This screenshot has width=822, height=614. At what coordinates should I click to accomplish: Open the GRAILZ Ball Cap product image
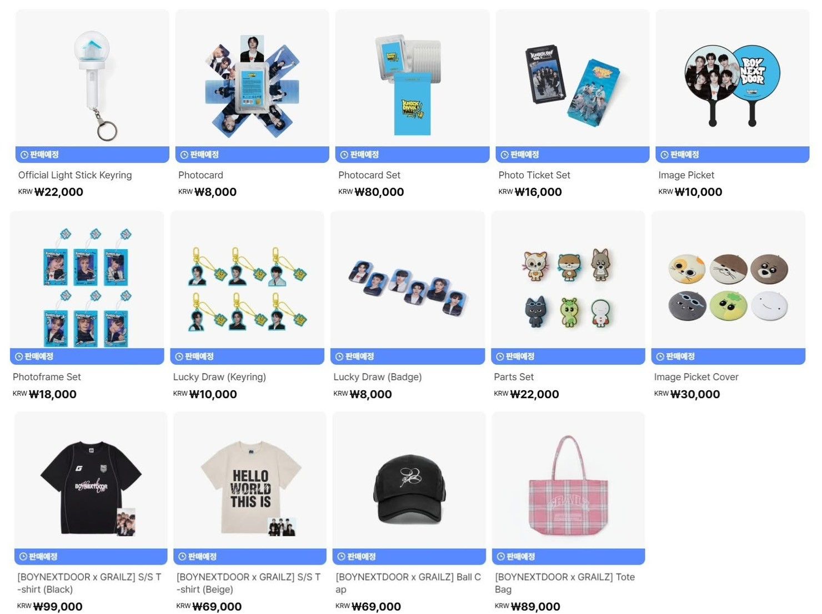409,480
